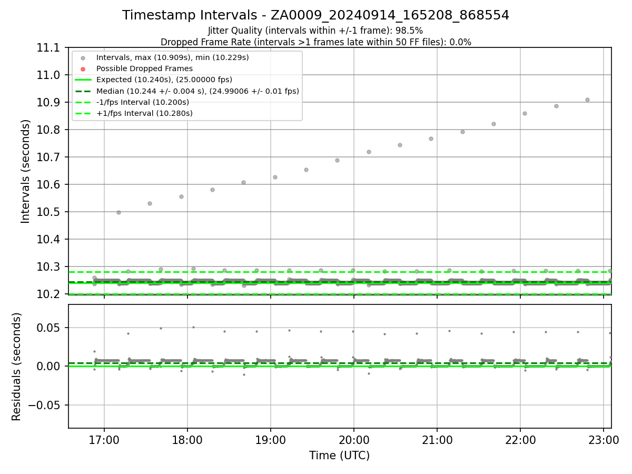Click the "Intervals (seconds)" y-axis label
This screenshot has width=632, height=474.
pyautogui.click(x=26, y=171)
